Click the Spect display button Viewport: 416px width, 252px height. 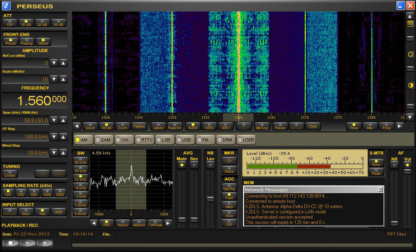tap(90, 126)
